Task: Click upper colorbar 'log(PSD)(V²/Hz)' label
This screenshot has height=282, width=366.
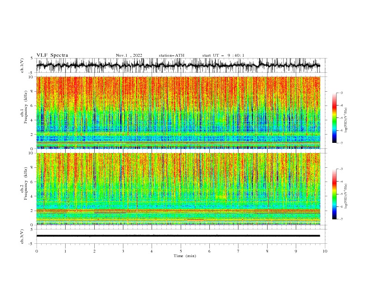Action: (x=346, y=120)
